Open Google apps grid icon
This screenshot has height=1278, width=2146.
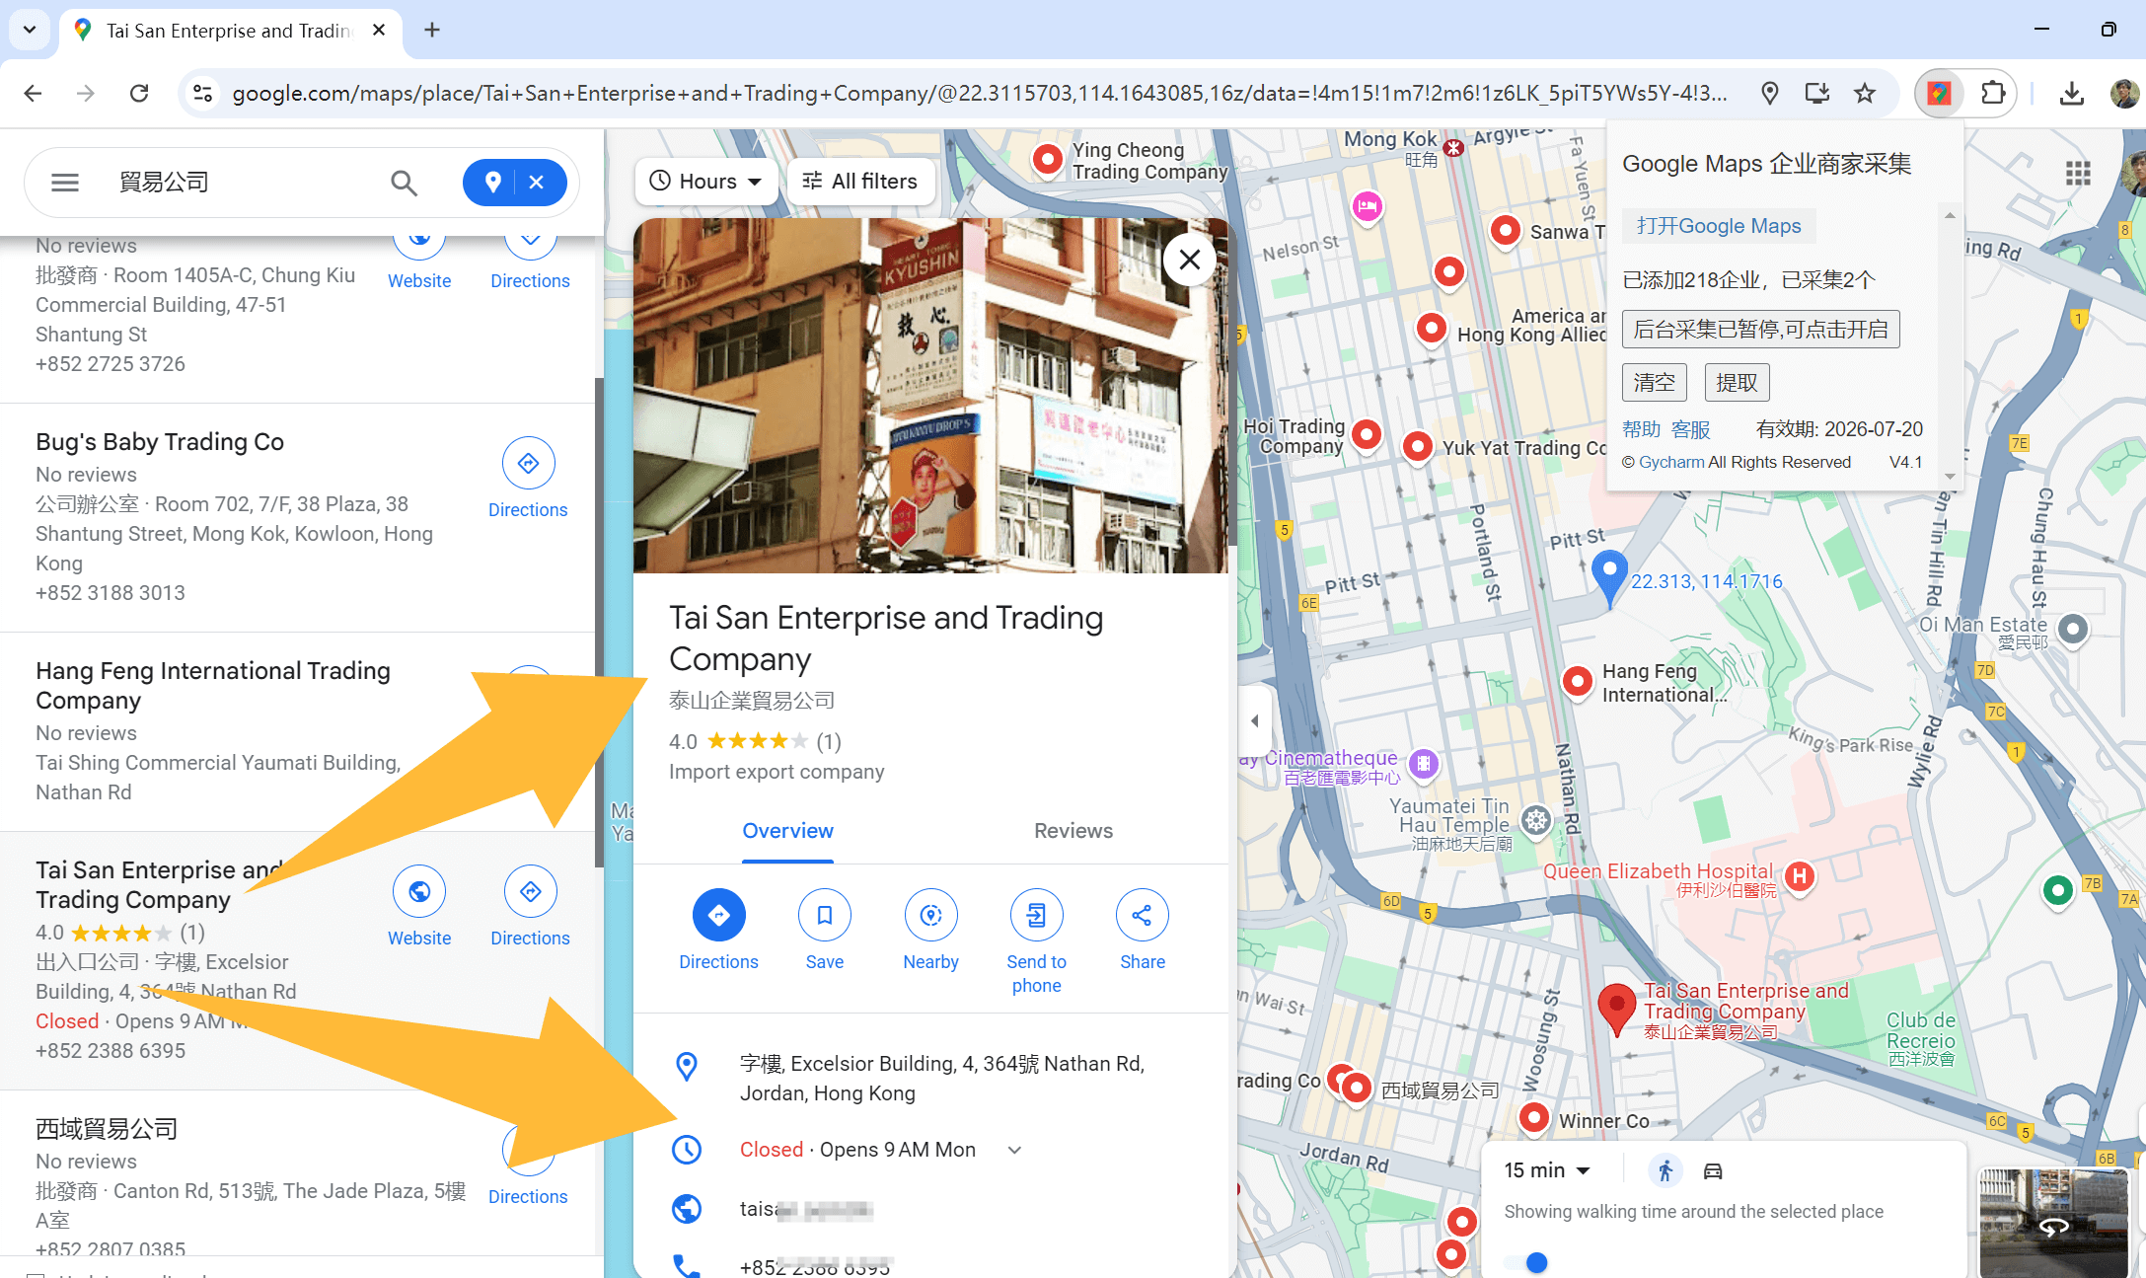pos(2078,174)
